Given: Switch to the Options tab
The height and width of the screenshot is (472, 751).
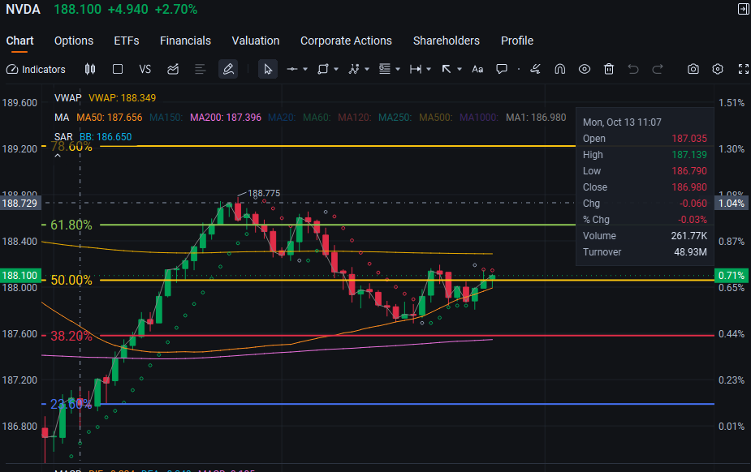Looking at the screenshot, I should [x=74, y=41].
